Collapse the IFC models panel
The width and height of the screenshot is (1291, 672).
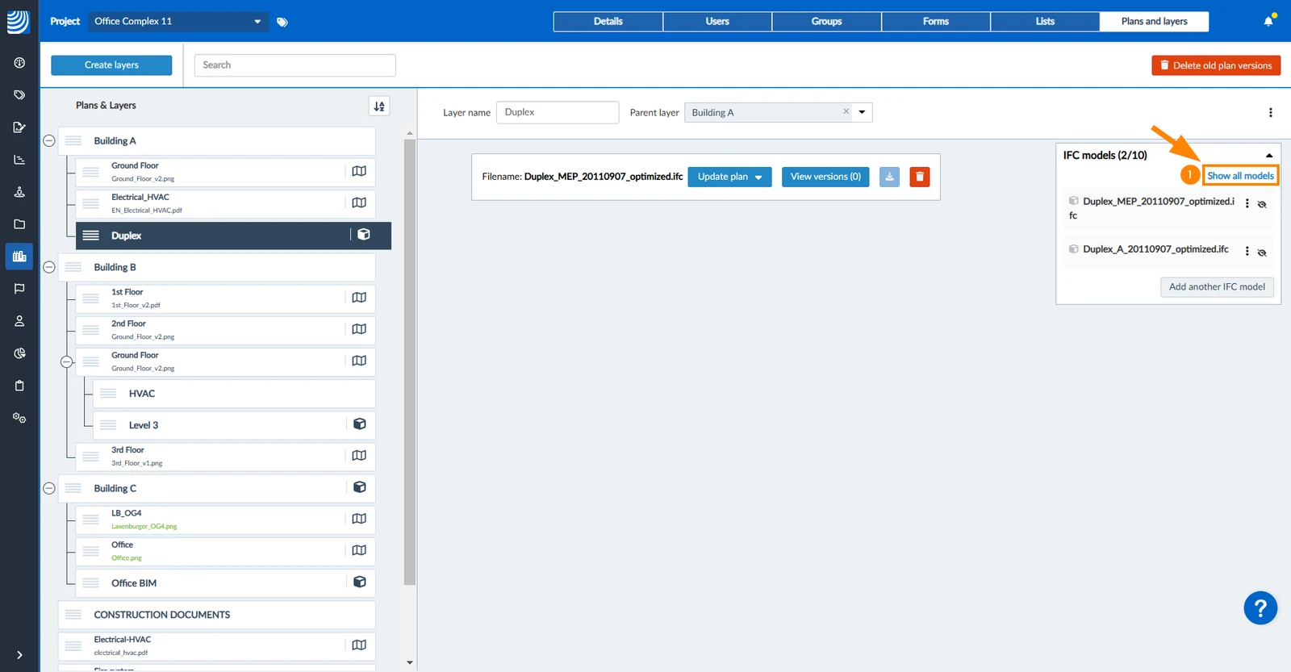click(x=1269, y=156)
